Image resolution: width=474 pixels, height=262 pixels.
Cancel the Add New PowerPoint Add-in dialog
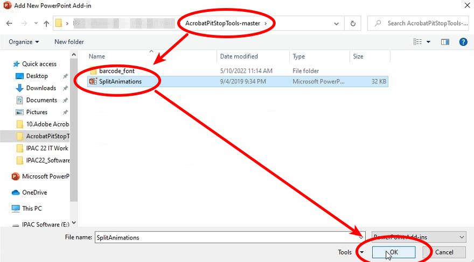pos(444,252)
